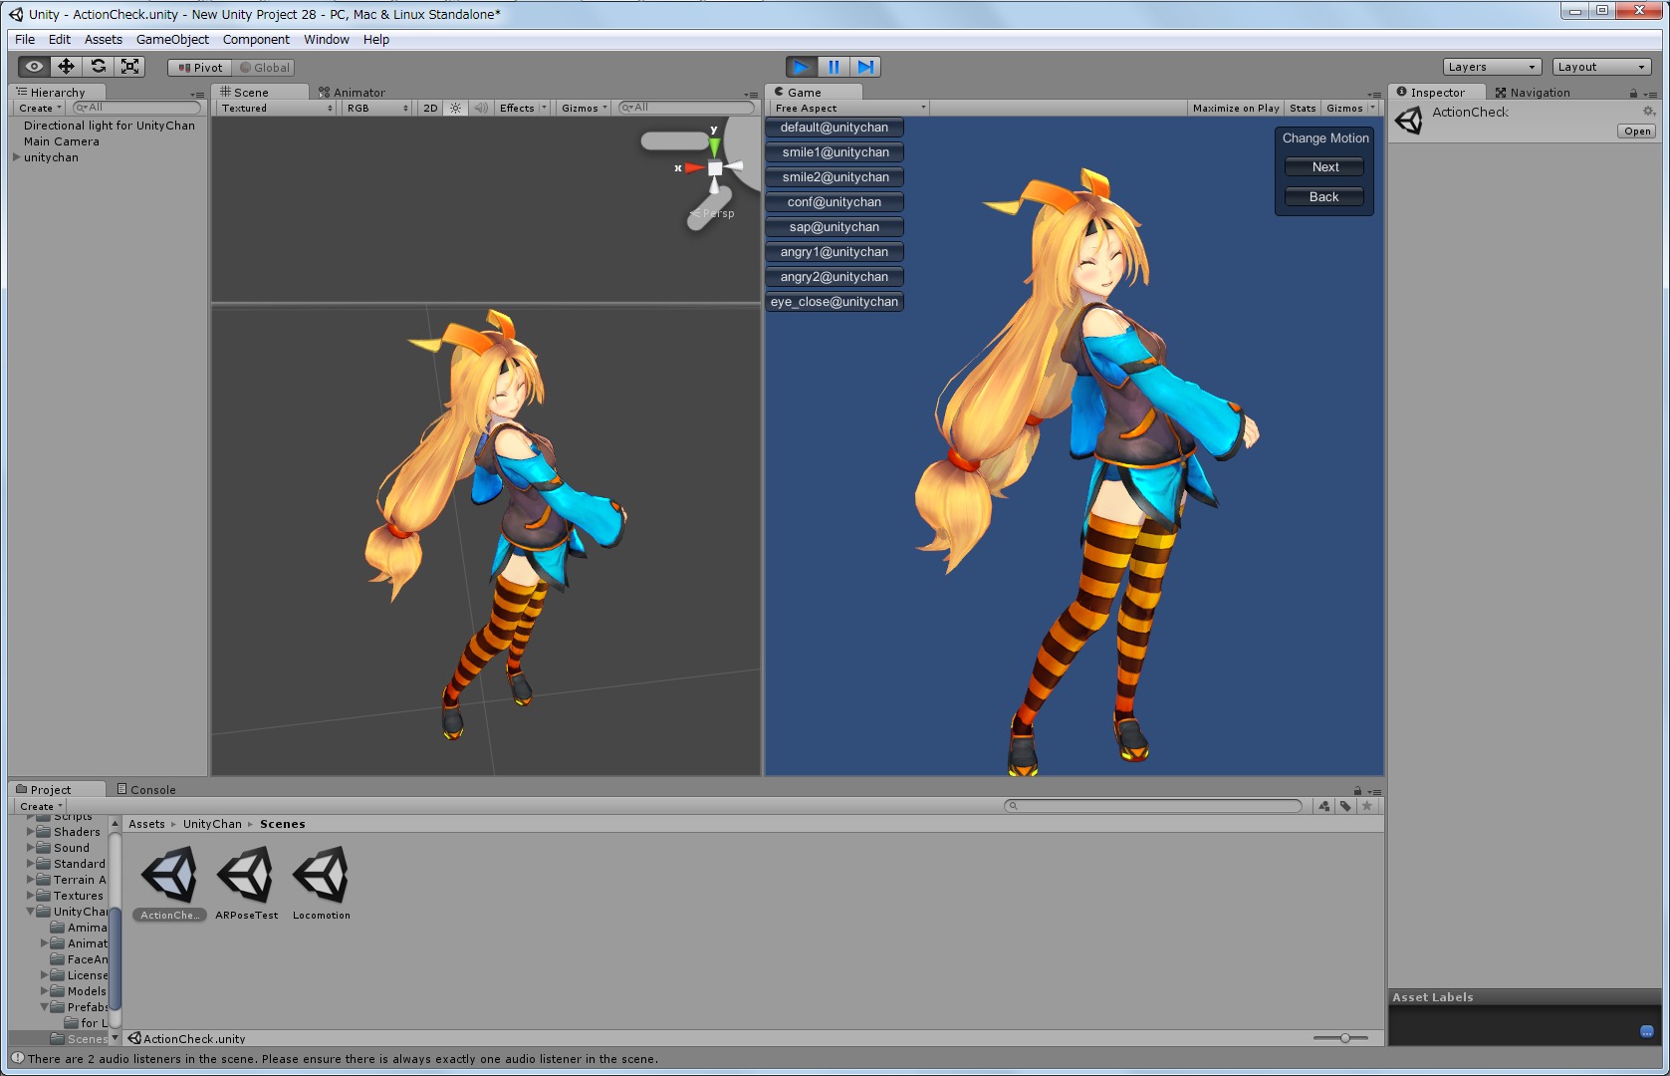Viewport: 1670px width, 1076px height.
Task: Select the Rotate transform tool
Action: [98, 67]
